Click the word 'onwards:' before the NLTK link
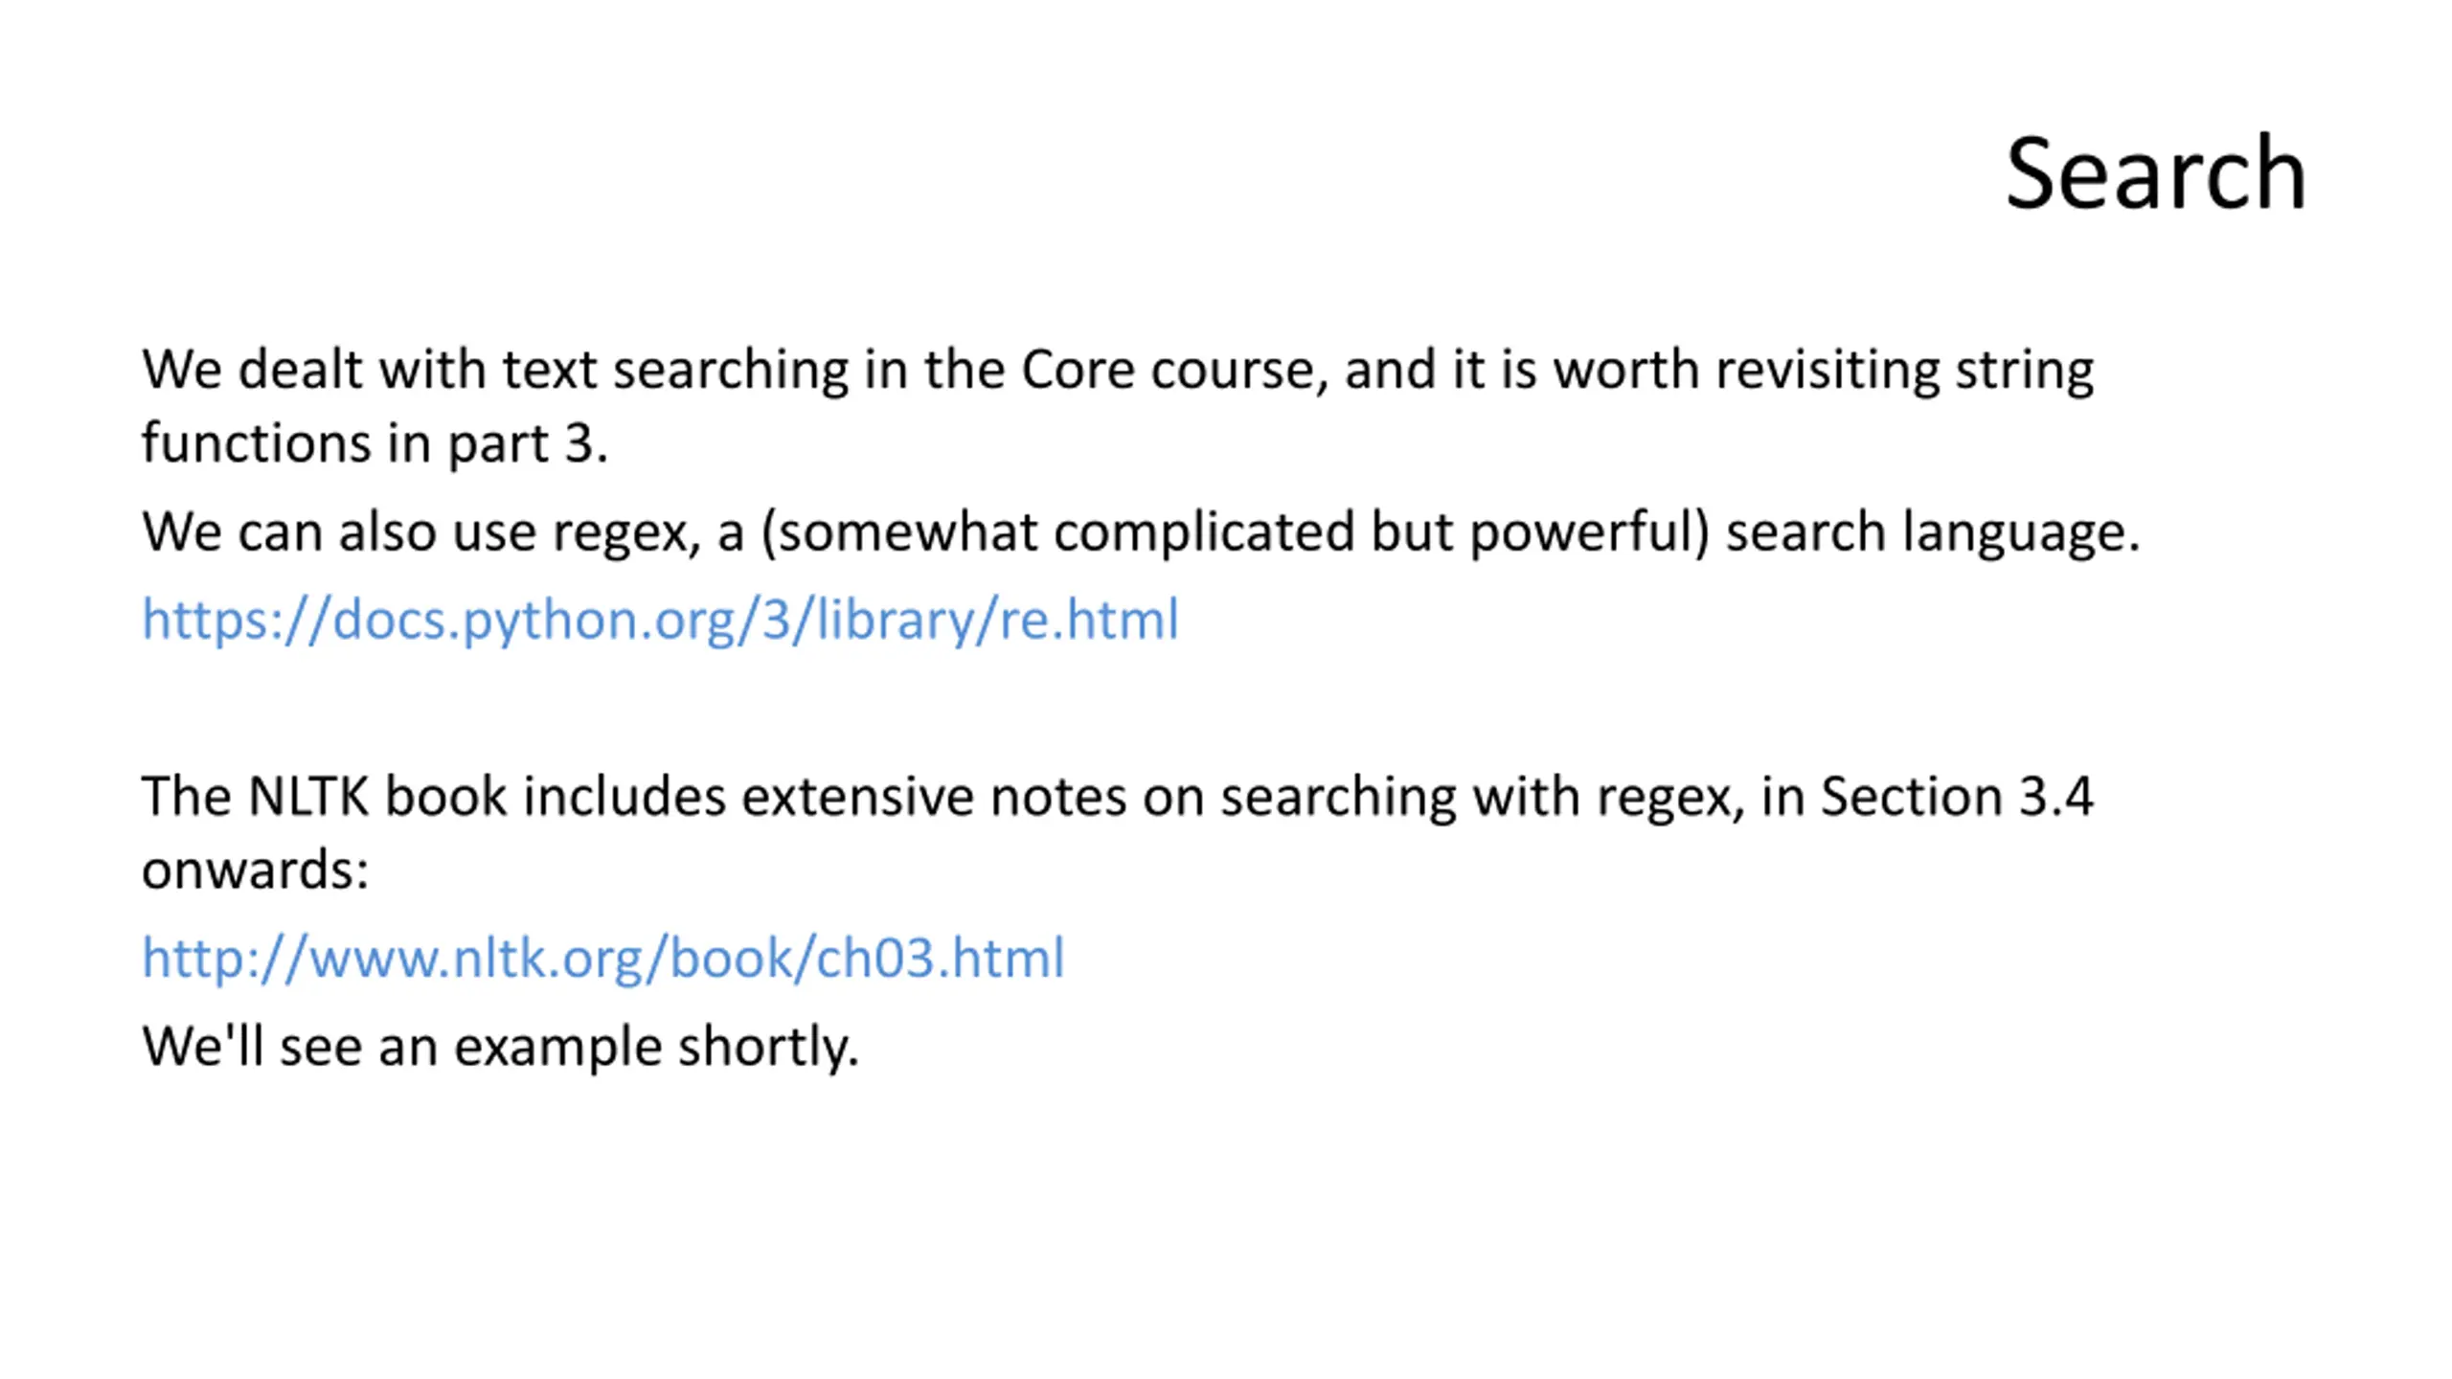The height and width of the screenshot is (1379, 2452). coord(255,870)
